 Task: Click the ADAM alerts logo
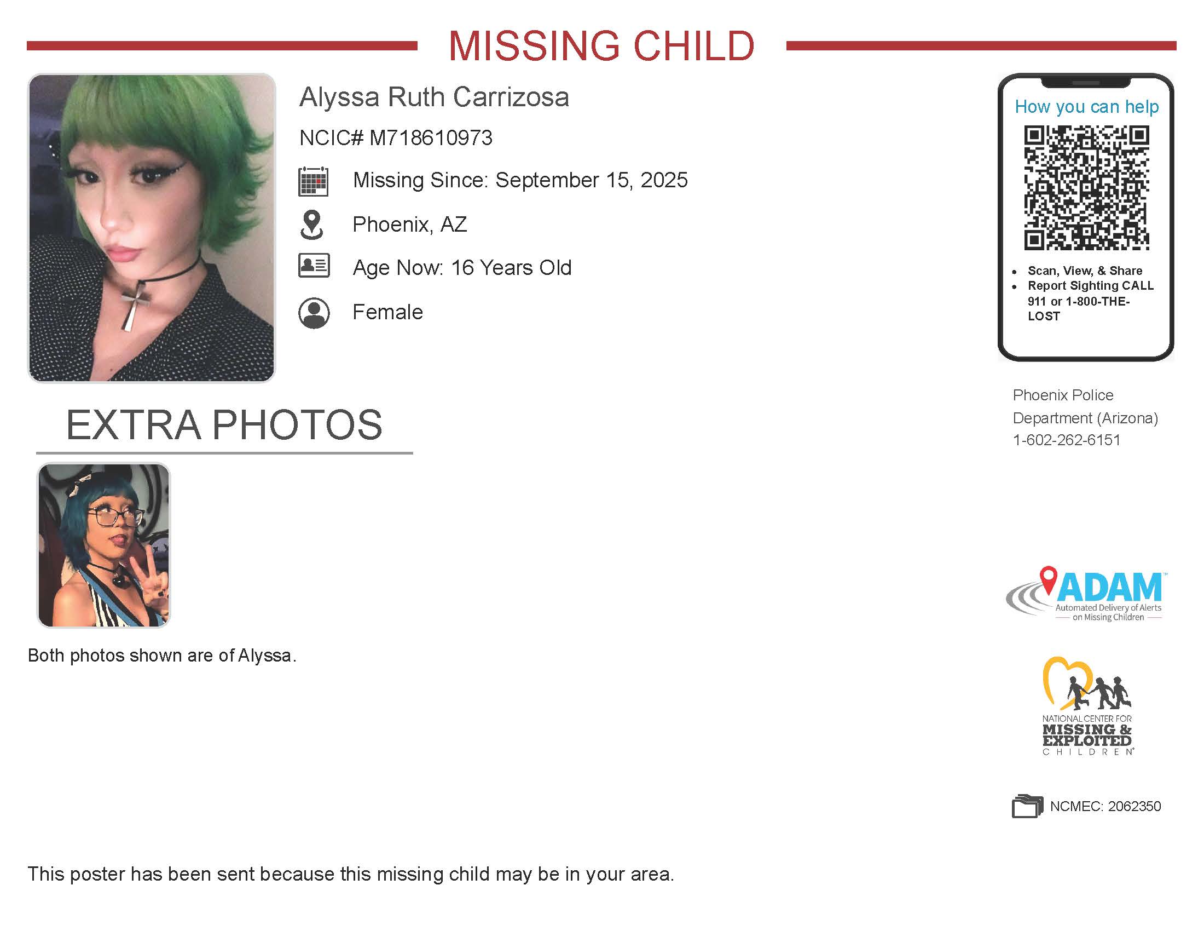pyautogui.click(x=1085, y=594)
